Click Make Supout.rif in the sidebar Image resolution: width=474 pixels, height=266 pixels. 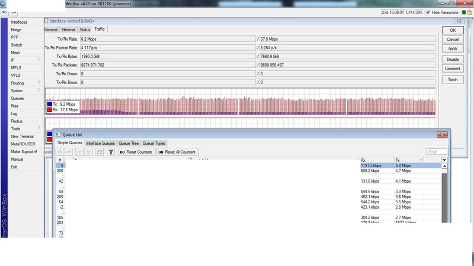(x=24, y=151)
